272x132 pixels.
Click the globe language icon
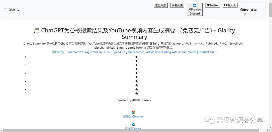click(242, 10)
